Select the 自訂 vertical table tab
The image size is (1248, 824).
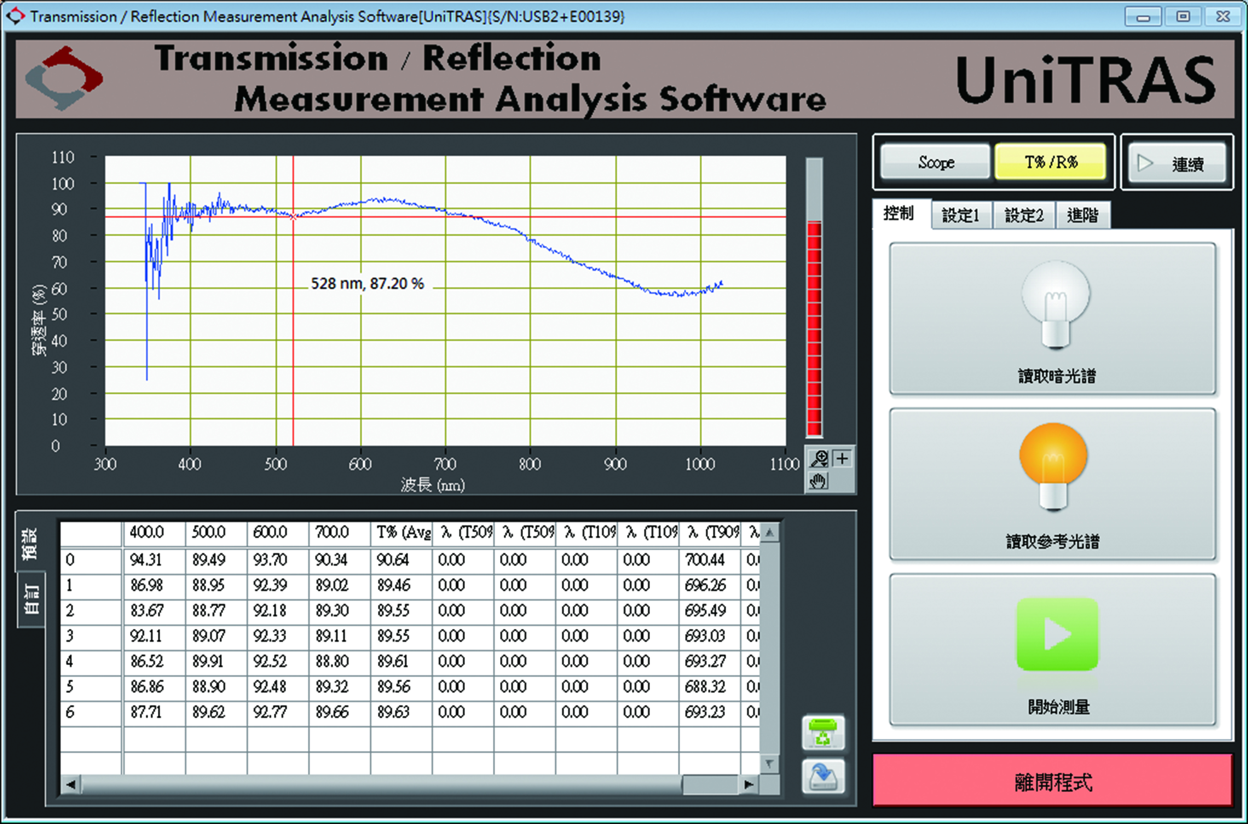(32, 599)
